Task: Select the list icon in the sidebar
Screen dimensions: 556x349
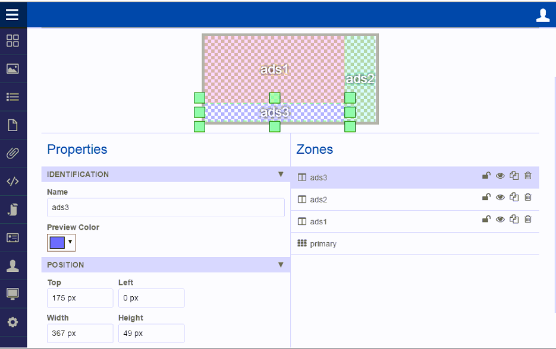Action: pyautogui.click(x=12, y=97)
